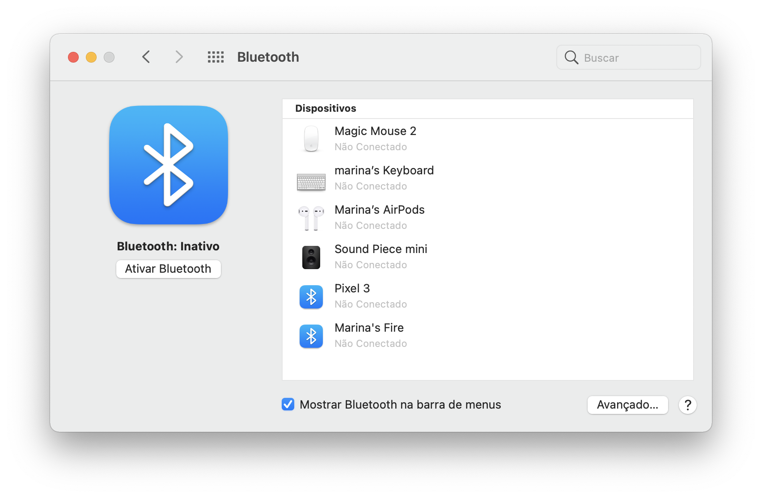Click the magnifying glass search icon

[571, 57]
